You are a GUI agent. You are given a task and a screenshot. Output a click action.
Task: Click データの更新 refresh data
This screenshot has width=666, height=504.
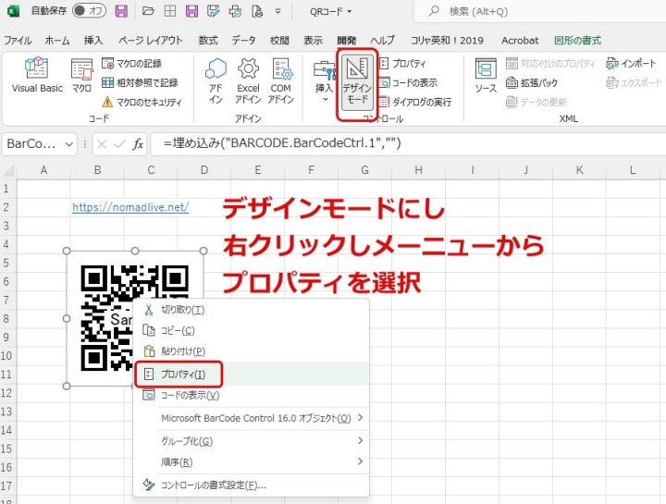[536, 103]
